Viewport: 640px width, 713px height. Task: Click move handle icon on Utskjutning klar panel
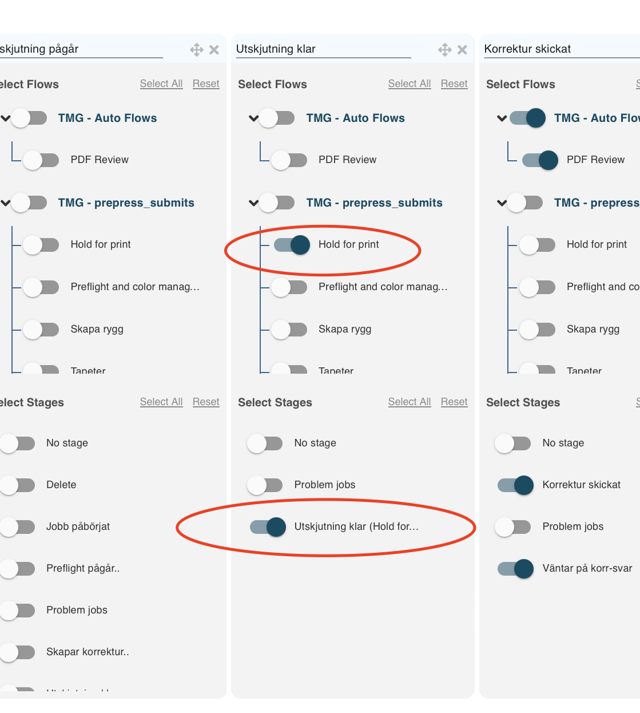coord(445,50)
